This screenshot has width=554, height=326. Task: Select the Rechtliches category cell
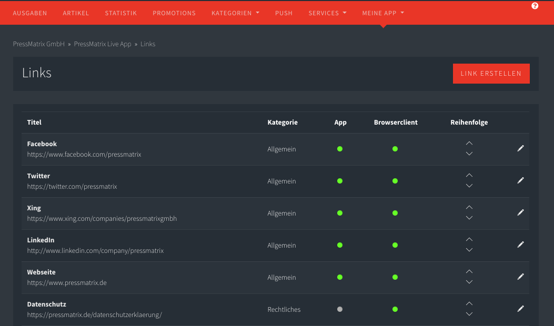click(284, 309)
